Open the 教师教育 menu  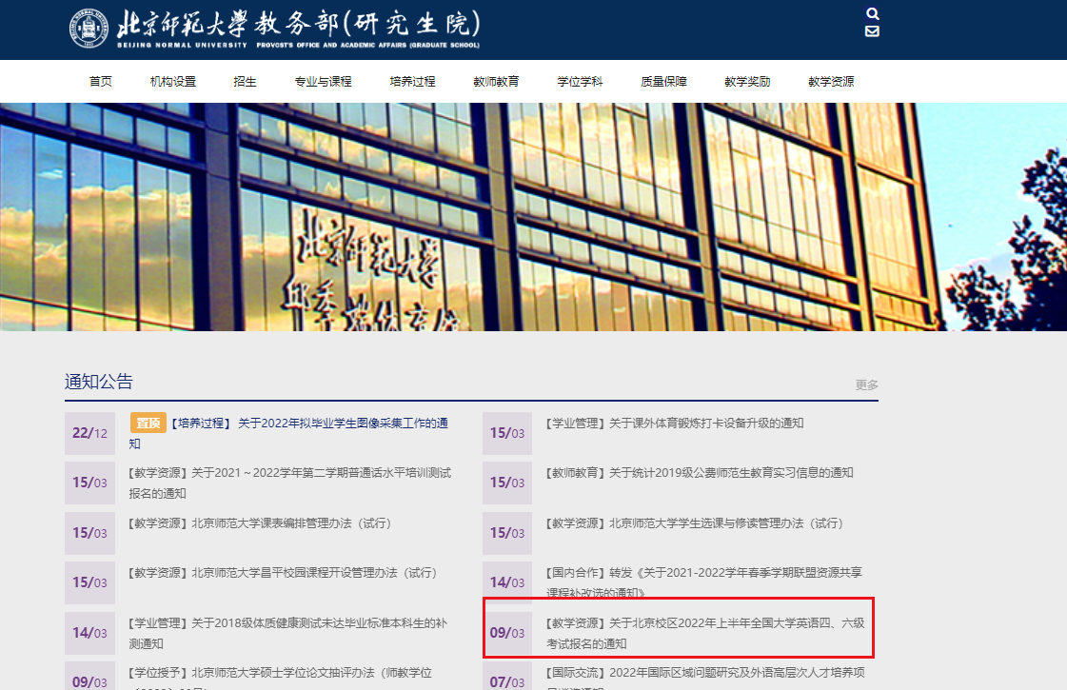(x=496, y=82)
